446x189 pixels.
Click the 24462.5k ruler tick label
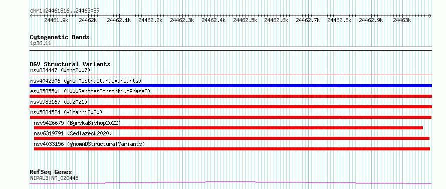245,20
